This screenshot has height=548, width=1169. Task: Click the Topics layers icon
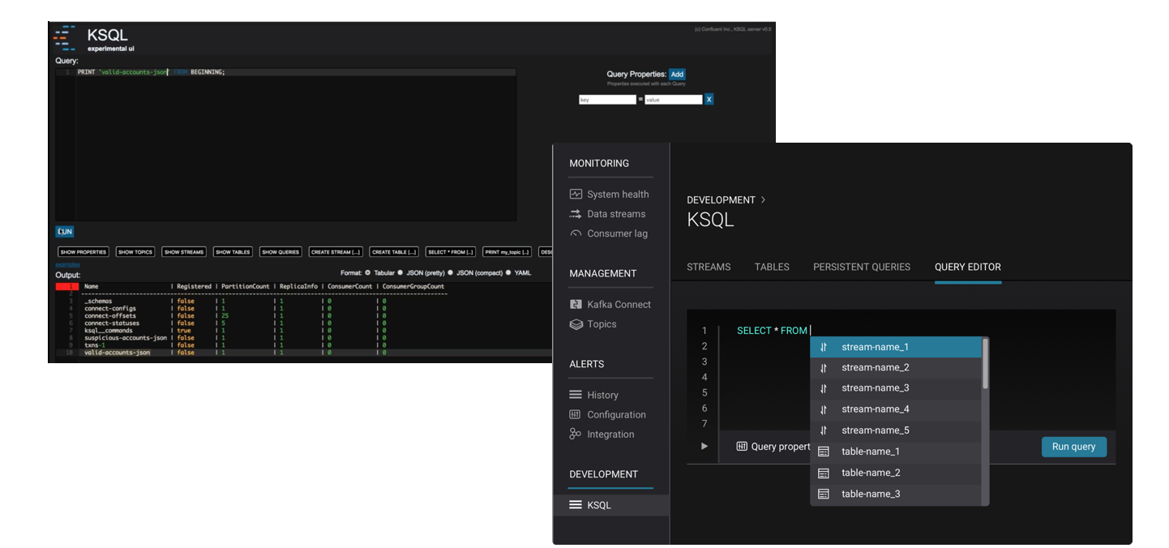pos(576,324)
